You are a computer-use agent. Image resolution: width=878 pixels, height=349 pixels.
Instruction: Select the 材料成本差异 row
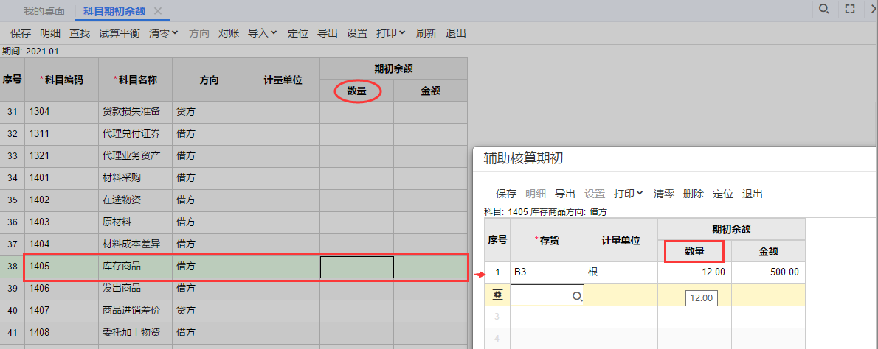point(233,244)
